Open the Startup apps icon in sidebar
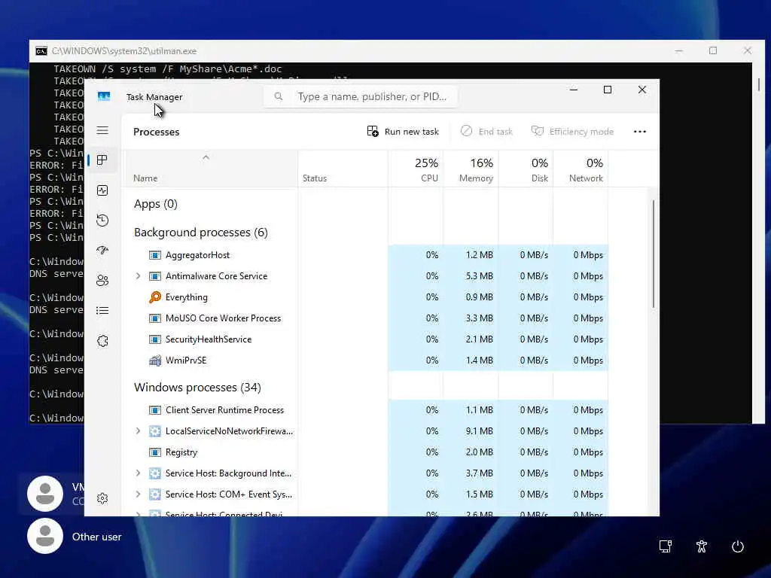Viewport: 771px width, 578px height. 102,250
